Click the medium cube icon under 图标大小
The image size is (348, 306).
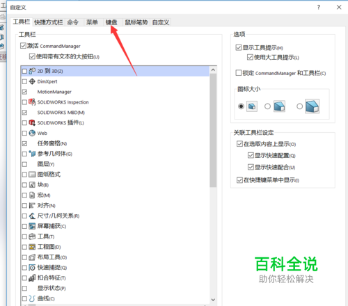279,106
